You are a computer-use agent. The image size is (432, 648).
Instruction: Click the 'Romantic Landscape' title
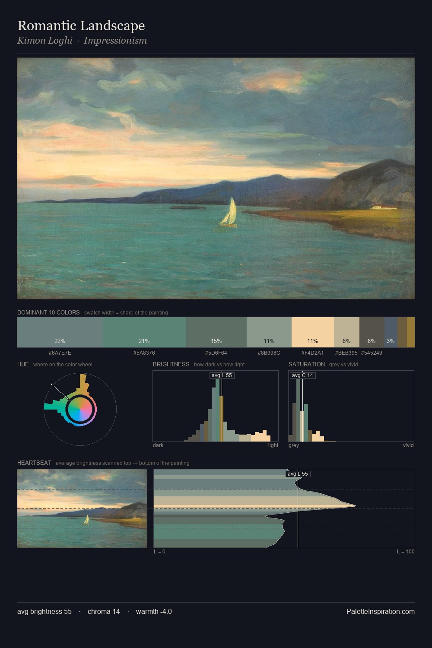81,25
